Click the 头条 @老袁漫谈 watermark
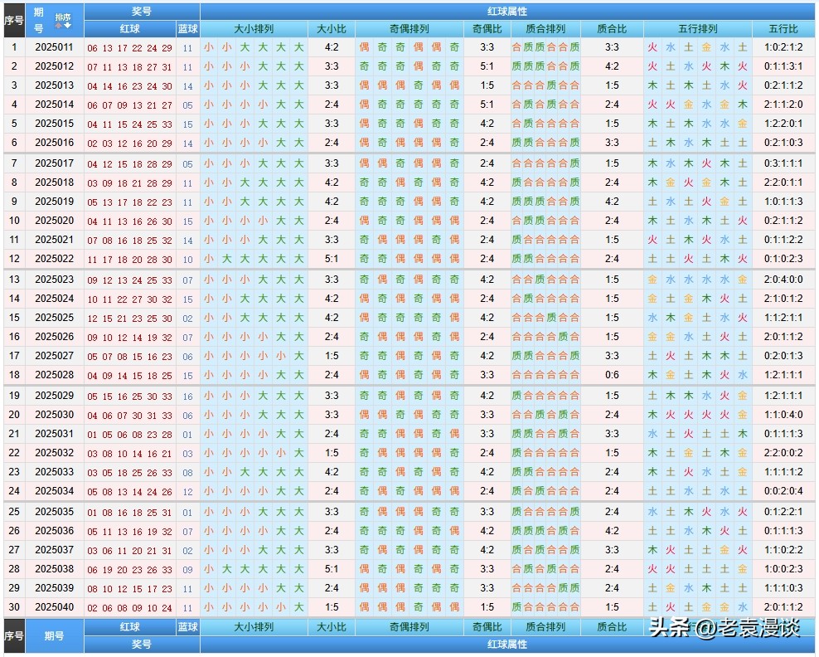Viewport: 819px width, 657px height. (x=724, y=630)
